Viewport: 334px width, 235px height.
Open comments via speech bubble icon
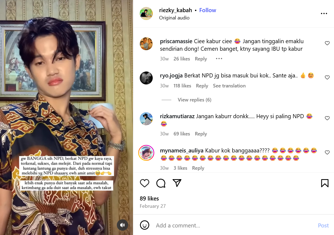coord(161,183)
